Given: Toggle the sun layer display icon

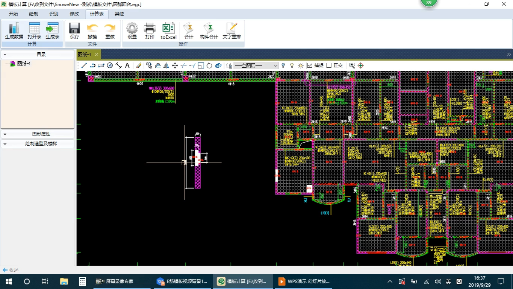Looking at the screenshot, I should (301, 65).
